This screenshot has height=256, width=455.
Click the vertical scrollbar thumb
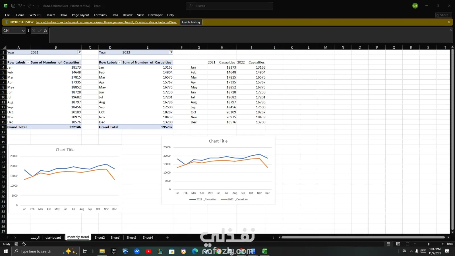(452, 139)
